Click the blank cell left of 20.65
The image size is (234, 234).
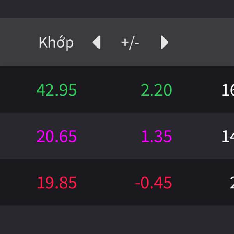16,136
